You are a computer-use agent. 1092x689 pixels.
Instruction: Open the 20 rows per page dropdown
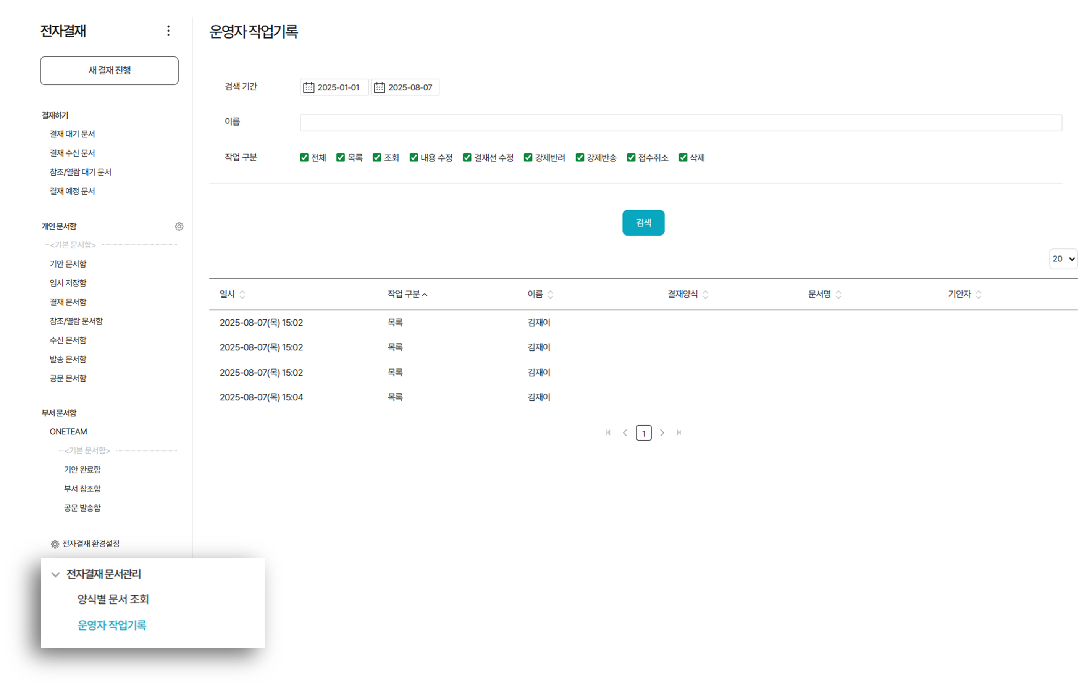pos(1063,259)
